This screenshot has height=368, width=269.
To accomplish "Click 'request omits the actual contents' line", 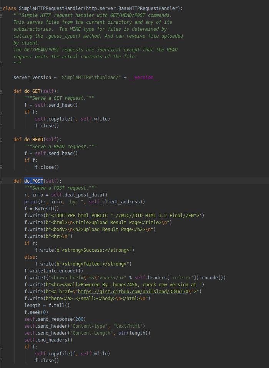I will [75, 57].
